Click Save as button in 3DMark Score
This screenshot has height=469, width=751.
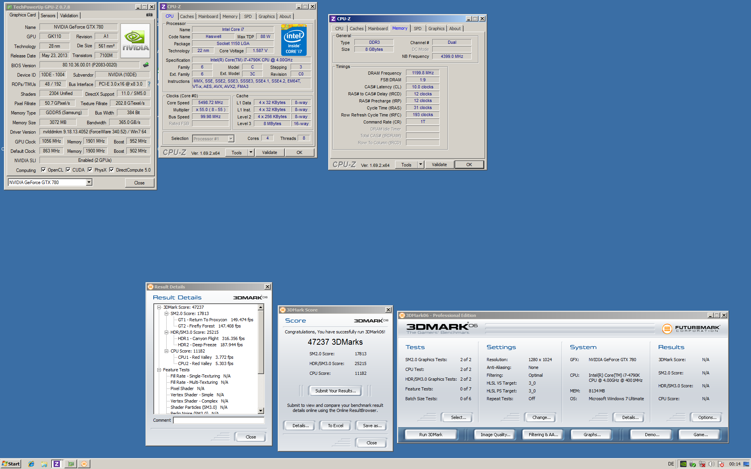point(372,426)
